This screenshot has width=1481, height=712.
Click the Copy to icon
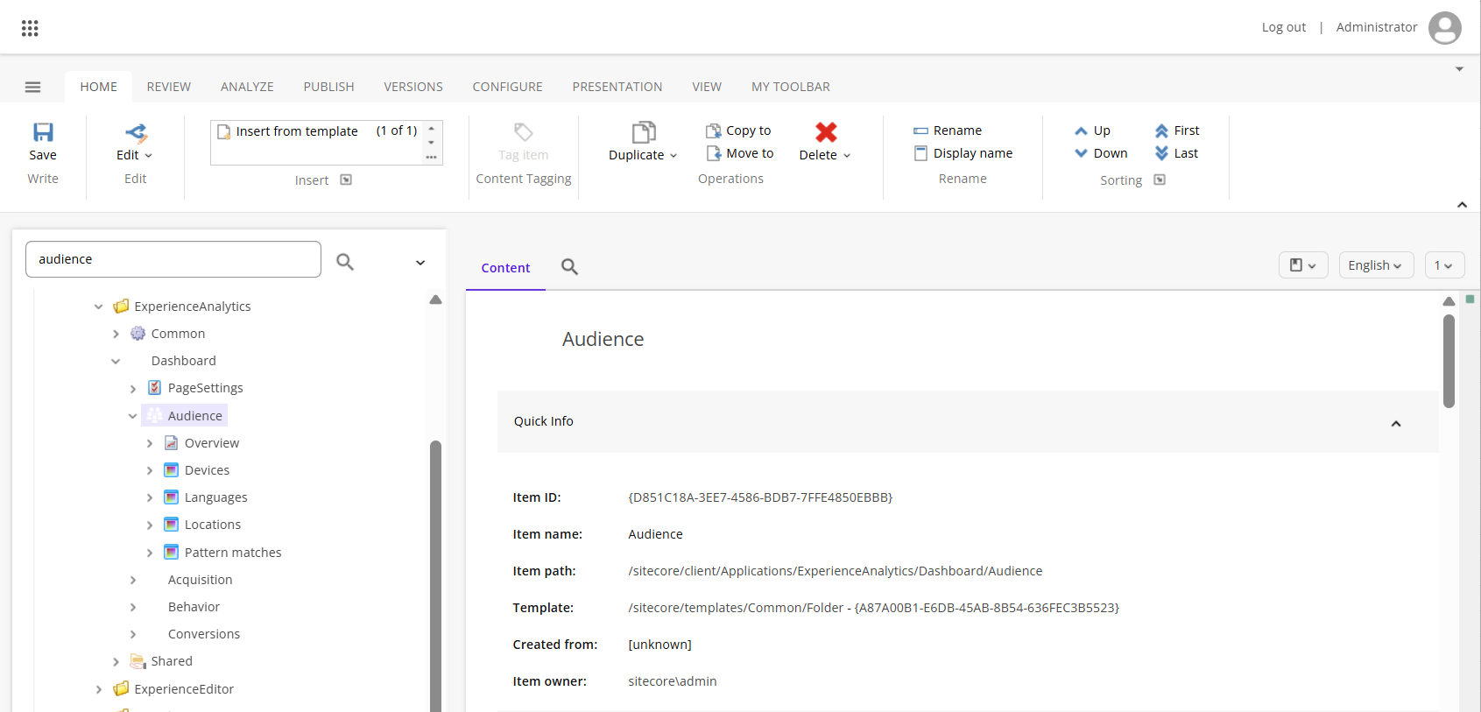tap(714, 130)
